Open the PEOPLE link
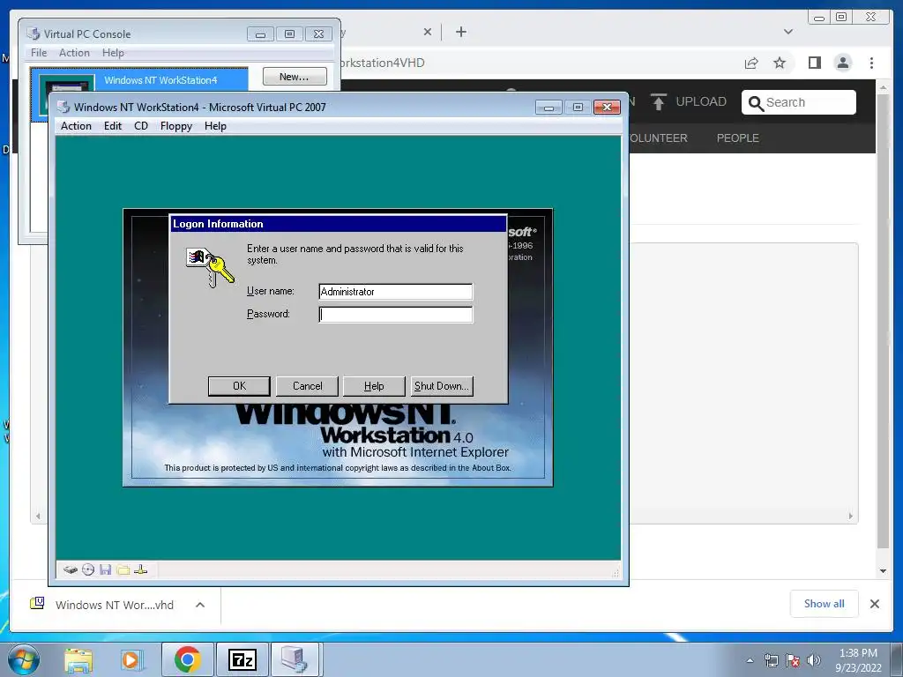 (x=738, y=138)
